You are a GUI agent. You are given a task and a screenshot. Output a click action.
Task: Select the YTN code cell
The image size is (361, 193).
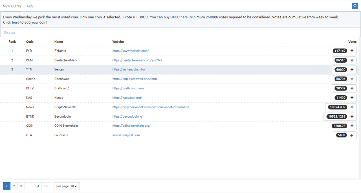[x=29, y=69]
